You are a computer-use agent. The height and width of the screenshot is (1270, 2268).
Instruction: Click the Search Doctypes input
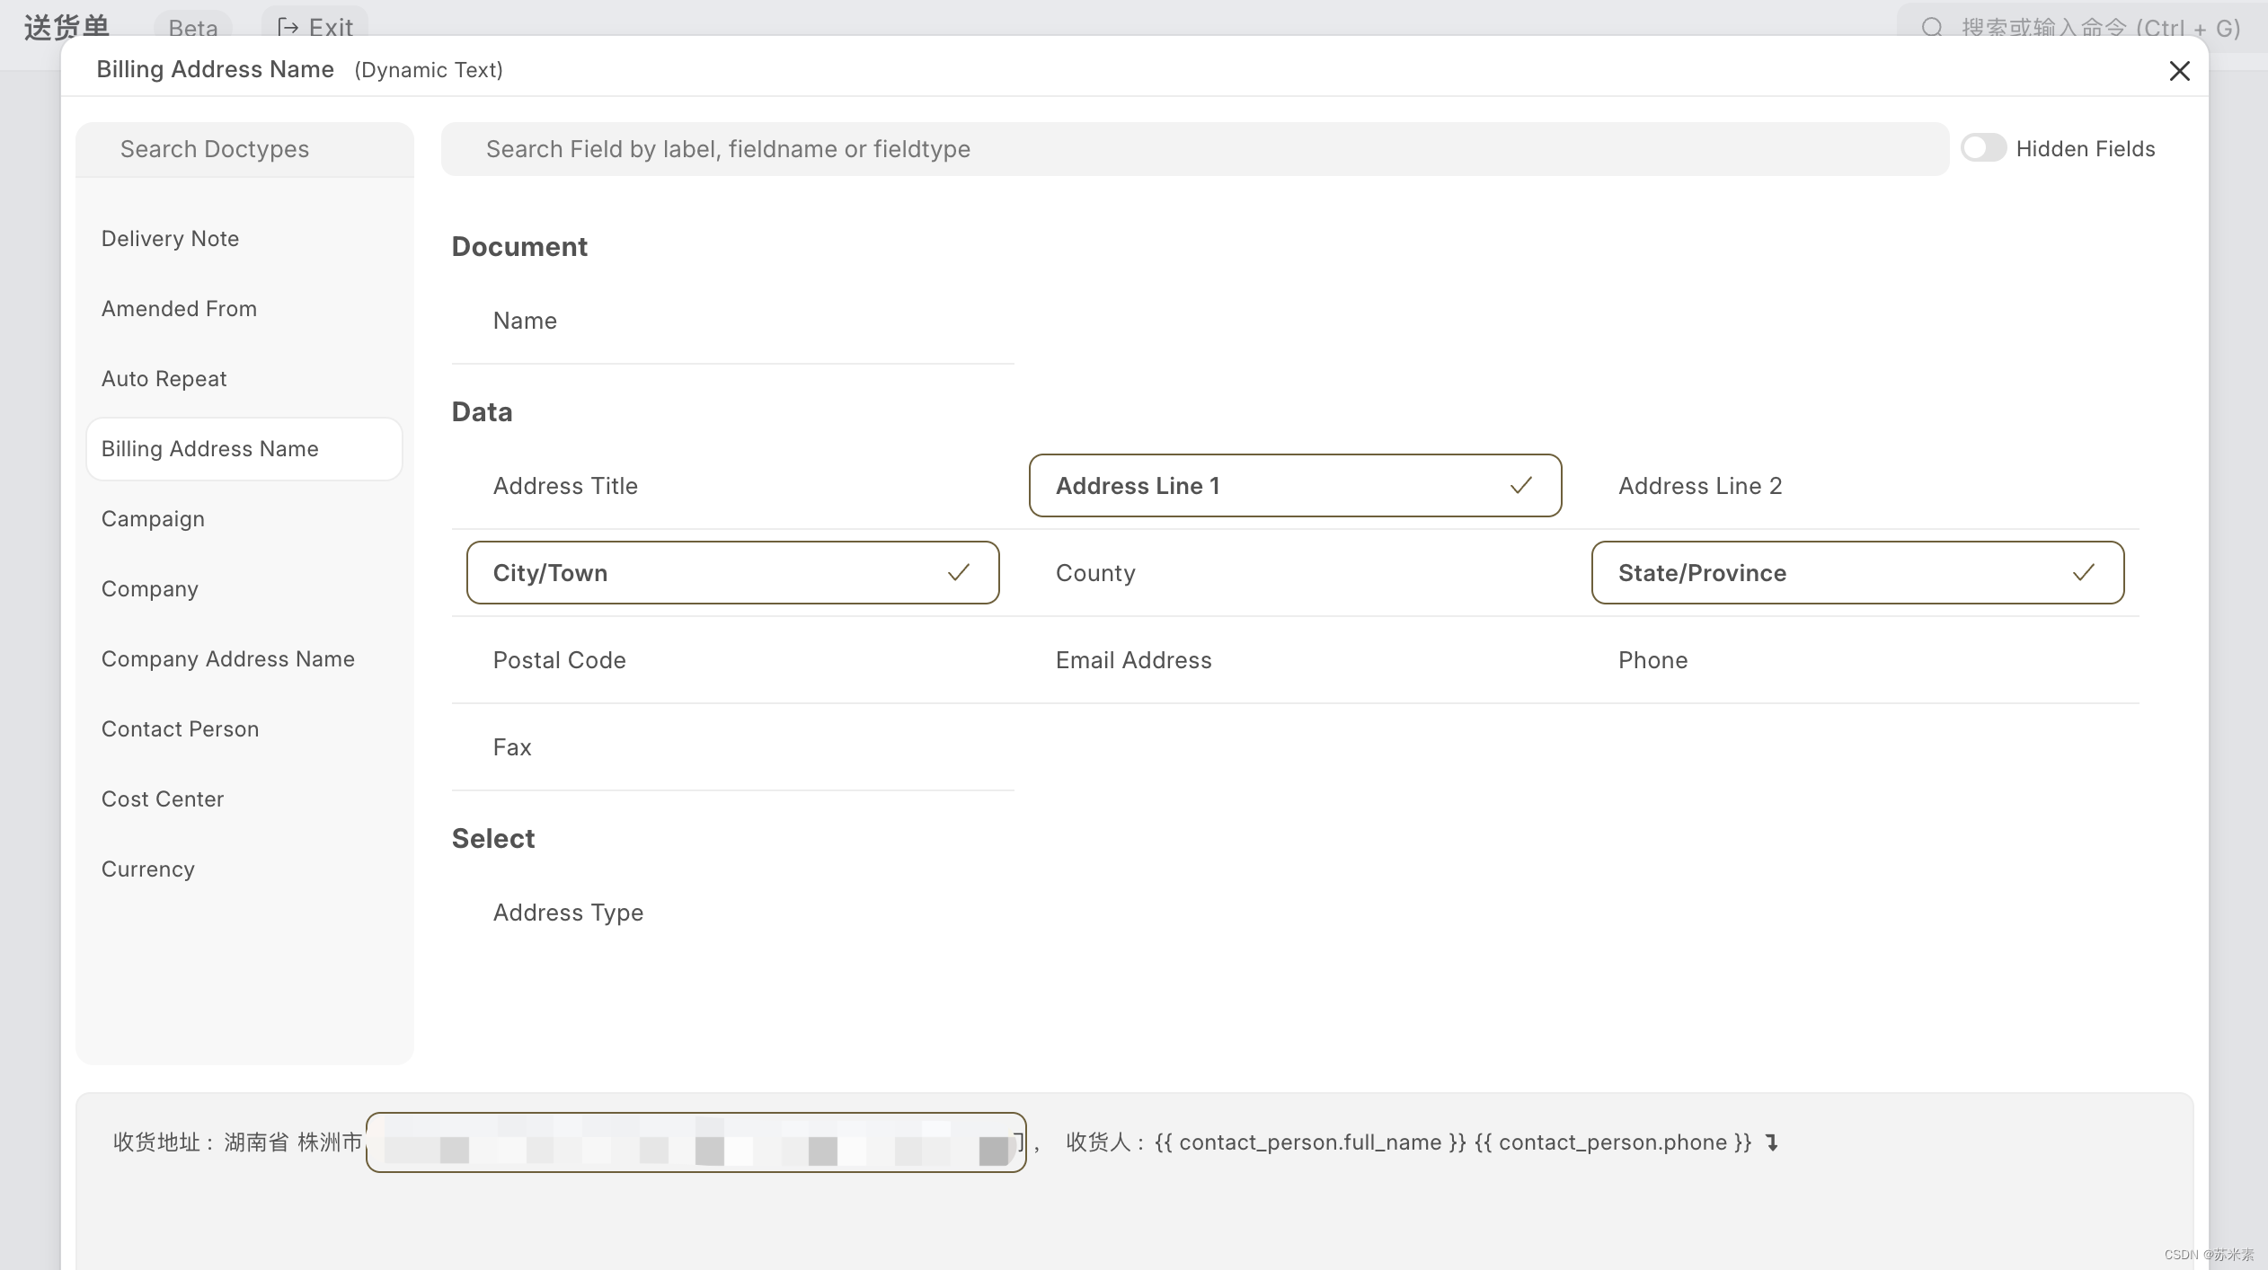[x=244, y=149]
